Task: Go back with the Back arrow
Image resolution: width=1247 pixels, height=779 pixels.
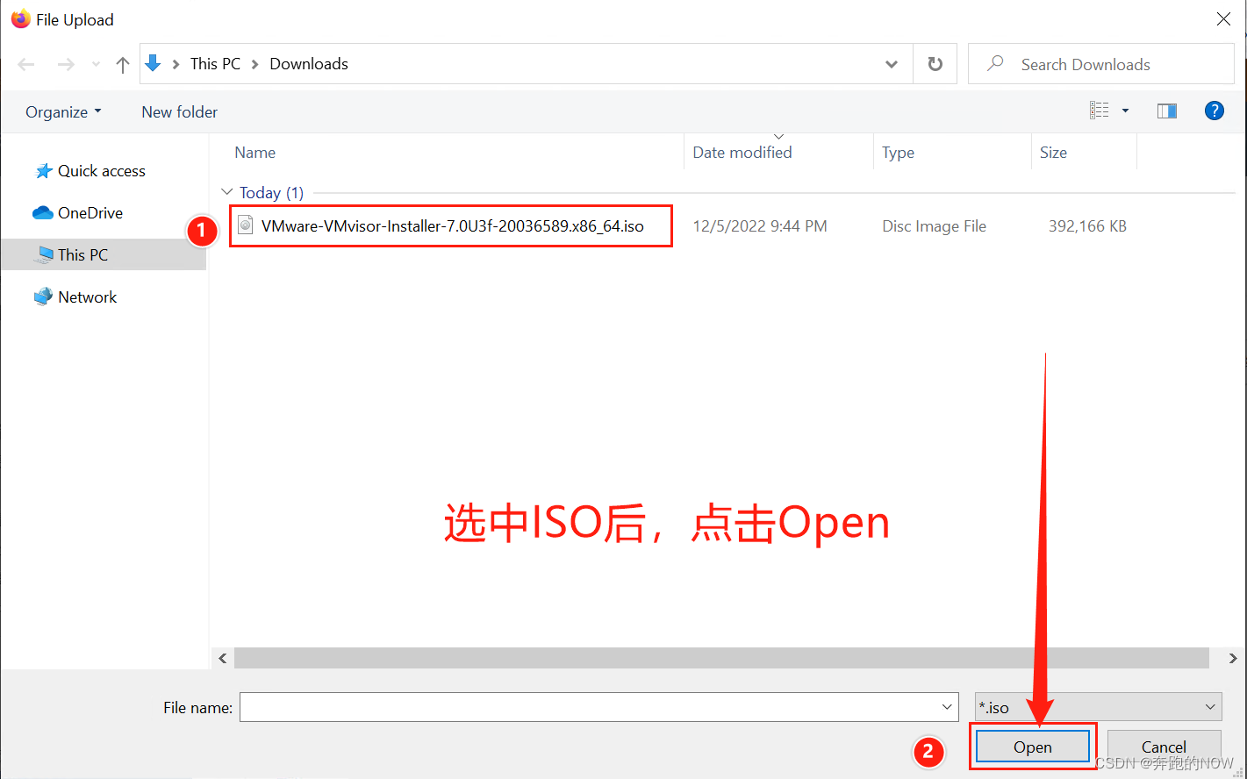Action: pos(26,64)
